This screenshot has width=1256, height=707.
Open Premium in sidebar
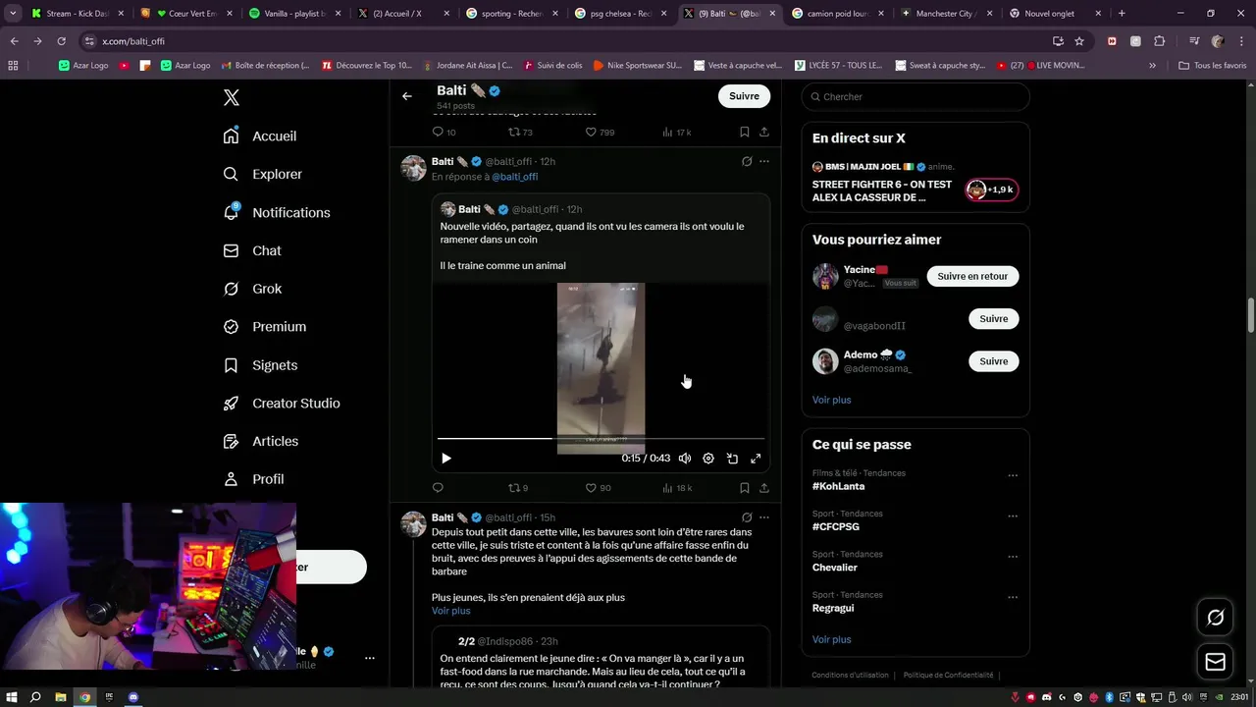pos(265,327)
